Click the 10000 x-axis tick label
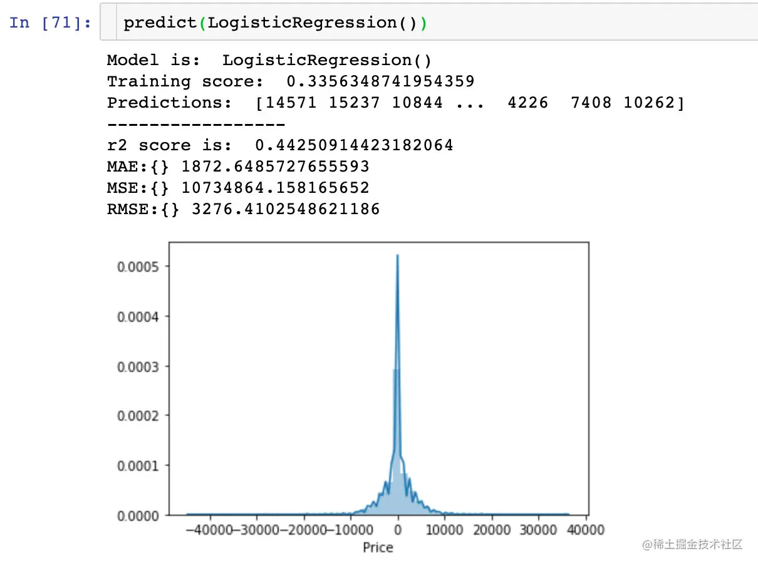This screenshot has height=566, width=758. point(445,530)
